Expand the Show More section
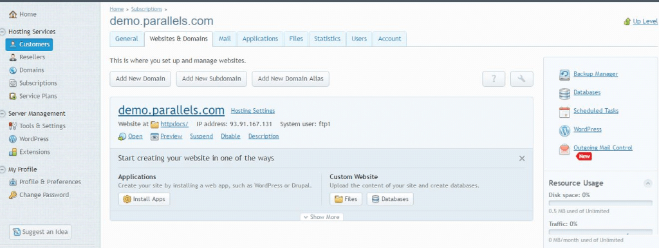 pyautogui.click(x=322, y=217)
